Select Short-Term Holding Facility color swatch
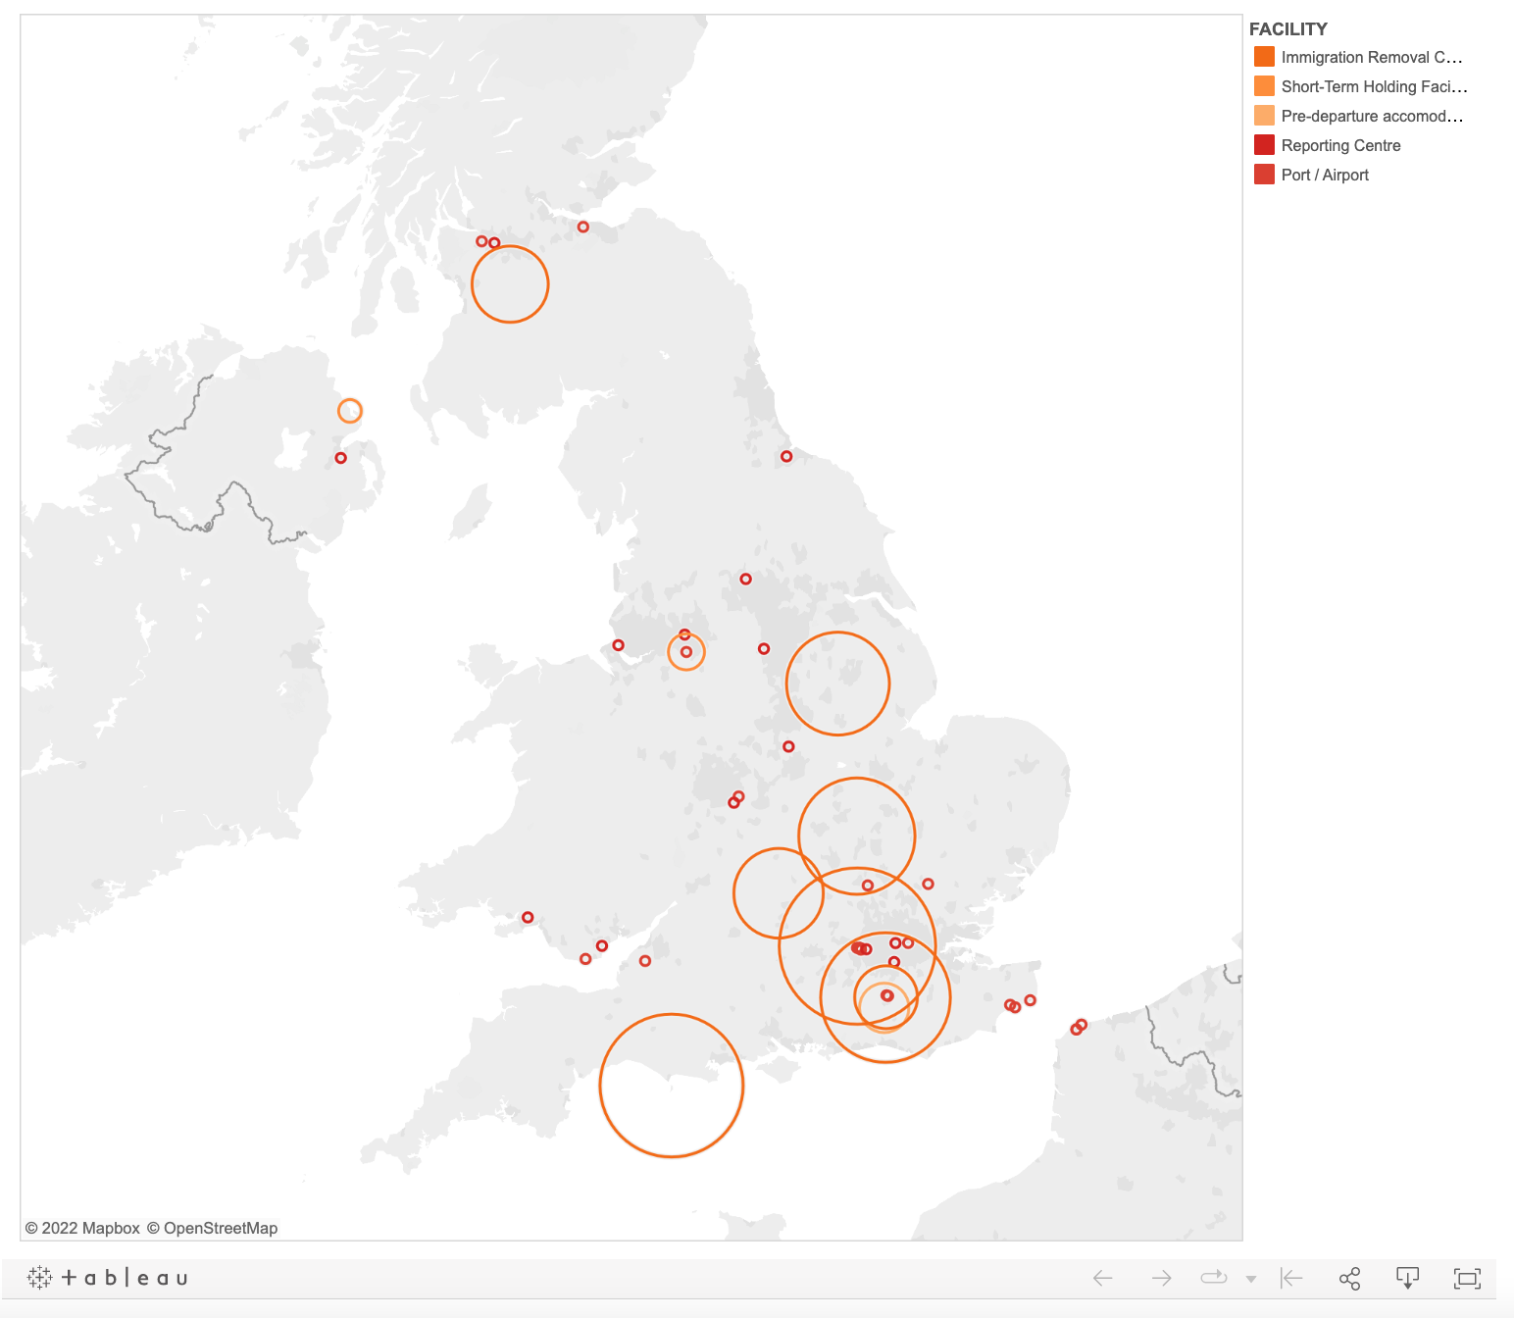Screen dimensions: 1514x1318 (x=1264, y=86)
